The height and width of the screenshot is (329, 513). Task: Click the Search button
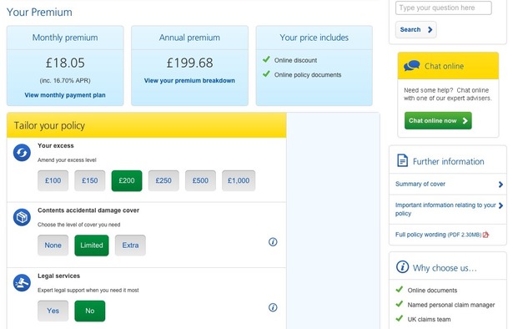coord(416,29)
